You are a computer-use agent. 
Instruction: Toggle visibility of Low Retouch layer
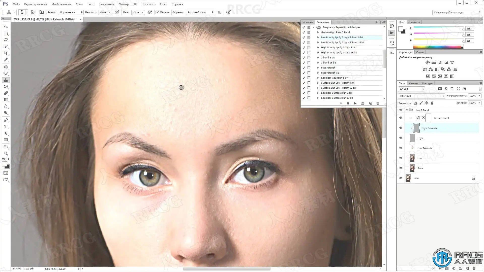pyautogui.click(x=401, y=148)
